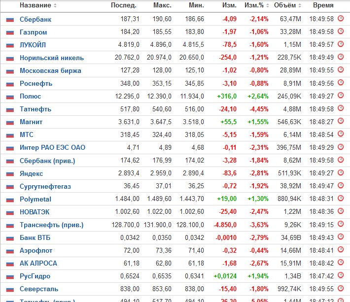This screenshot has width=350, height=302.
Task: Open the Сургутнефтегаз stock link
Action: [45, 186]
